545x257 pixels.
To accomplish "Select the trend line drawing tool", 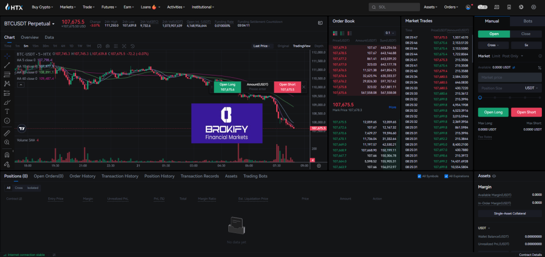I will tap(7, 65).
